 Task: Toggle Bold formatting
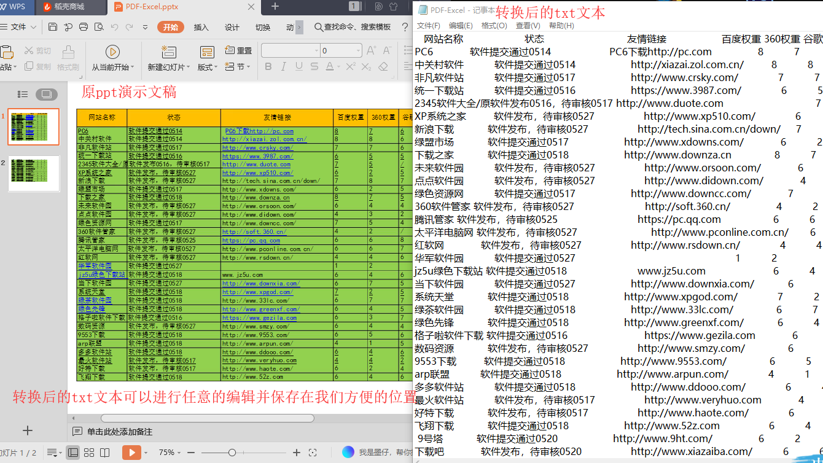pyautogui.click(x=268, y=66)
